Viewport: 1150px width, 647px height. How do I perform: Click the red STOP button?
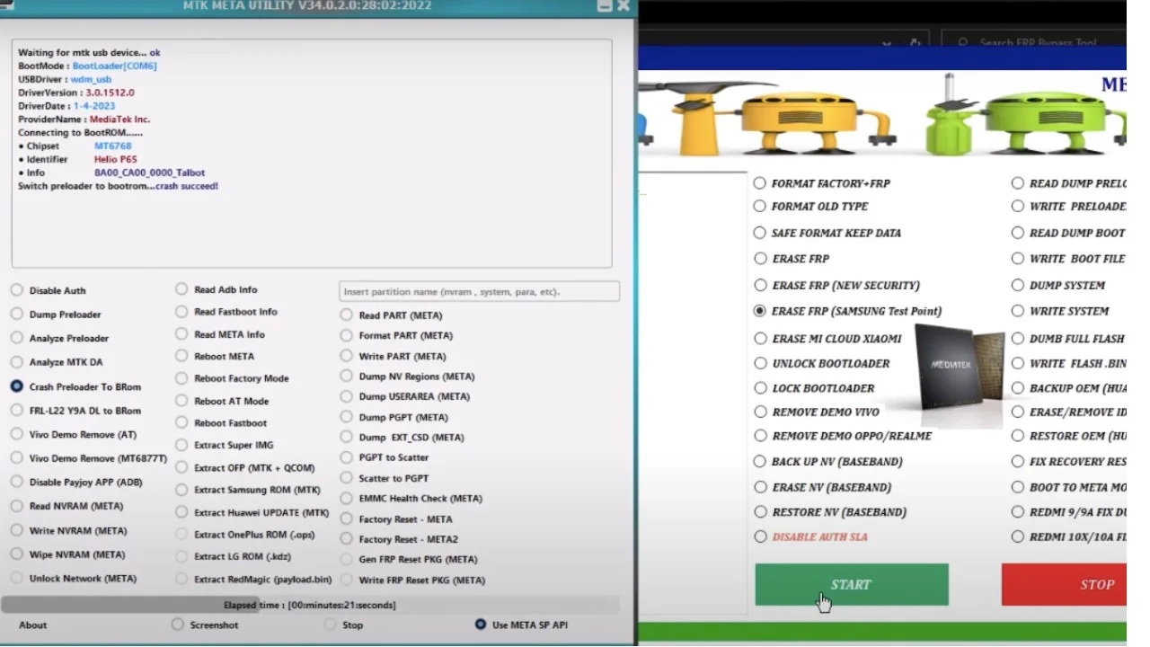pyautogui.click(x=1096, y=584)
